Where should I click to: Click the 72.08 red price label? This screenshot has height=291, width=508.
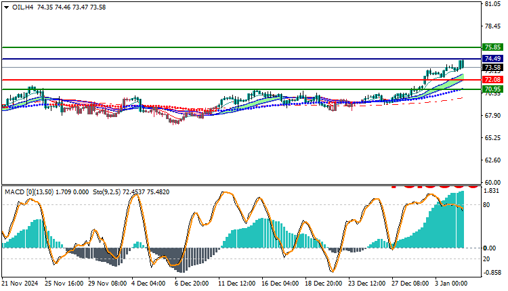click(492, 80)
